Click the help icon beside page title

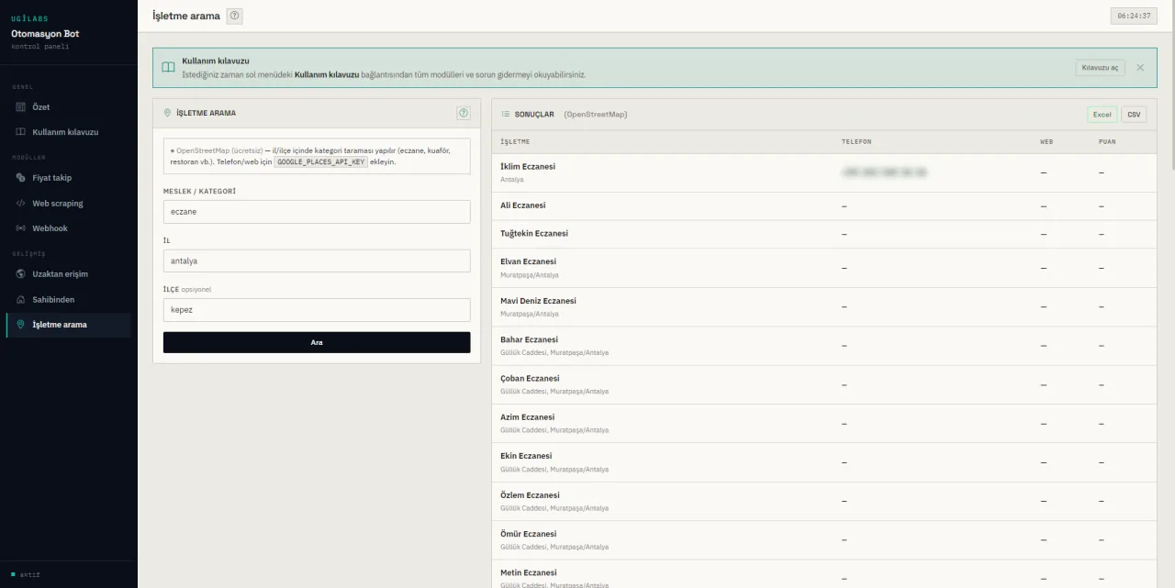[235, 16]
